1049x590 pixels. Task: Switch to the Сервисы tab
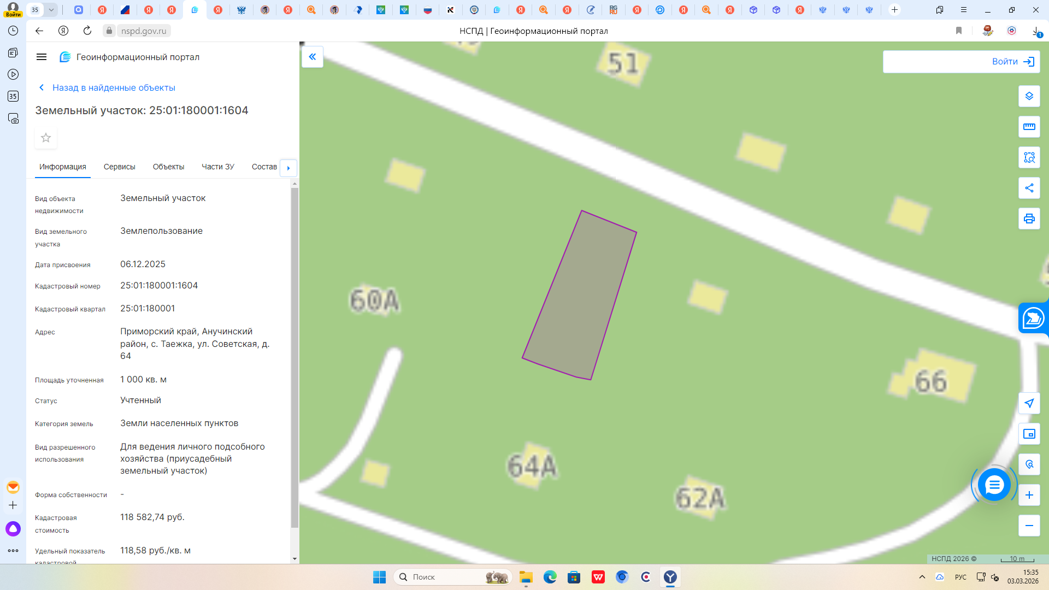(119, 167)
